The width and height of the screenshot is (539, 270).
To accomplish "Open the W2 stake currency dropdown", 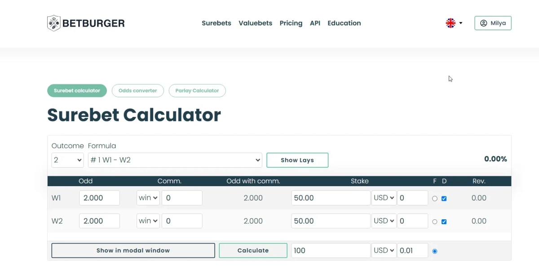I will pos(384,221).
